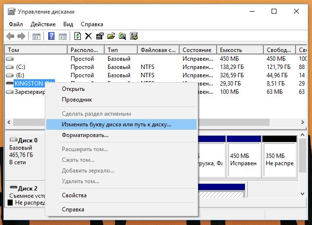Screen dimensions: 312x225
Task: Click the open folder toolbar icon
Action: 111,36
